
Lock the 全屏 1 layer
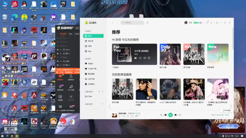pos(61,61)
